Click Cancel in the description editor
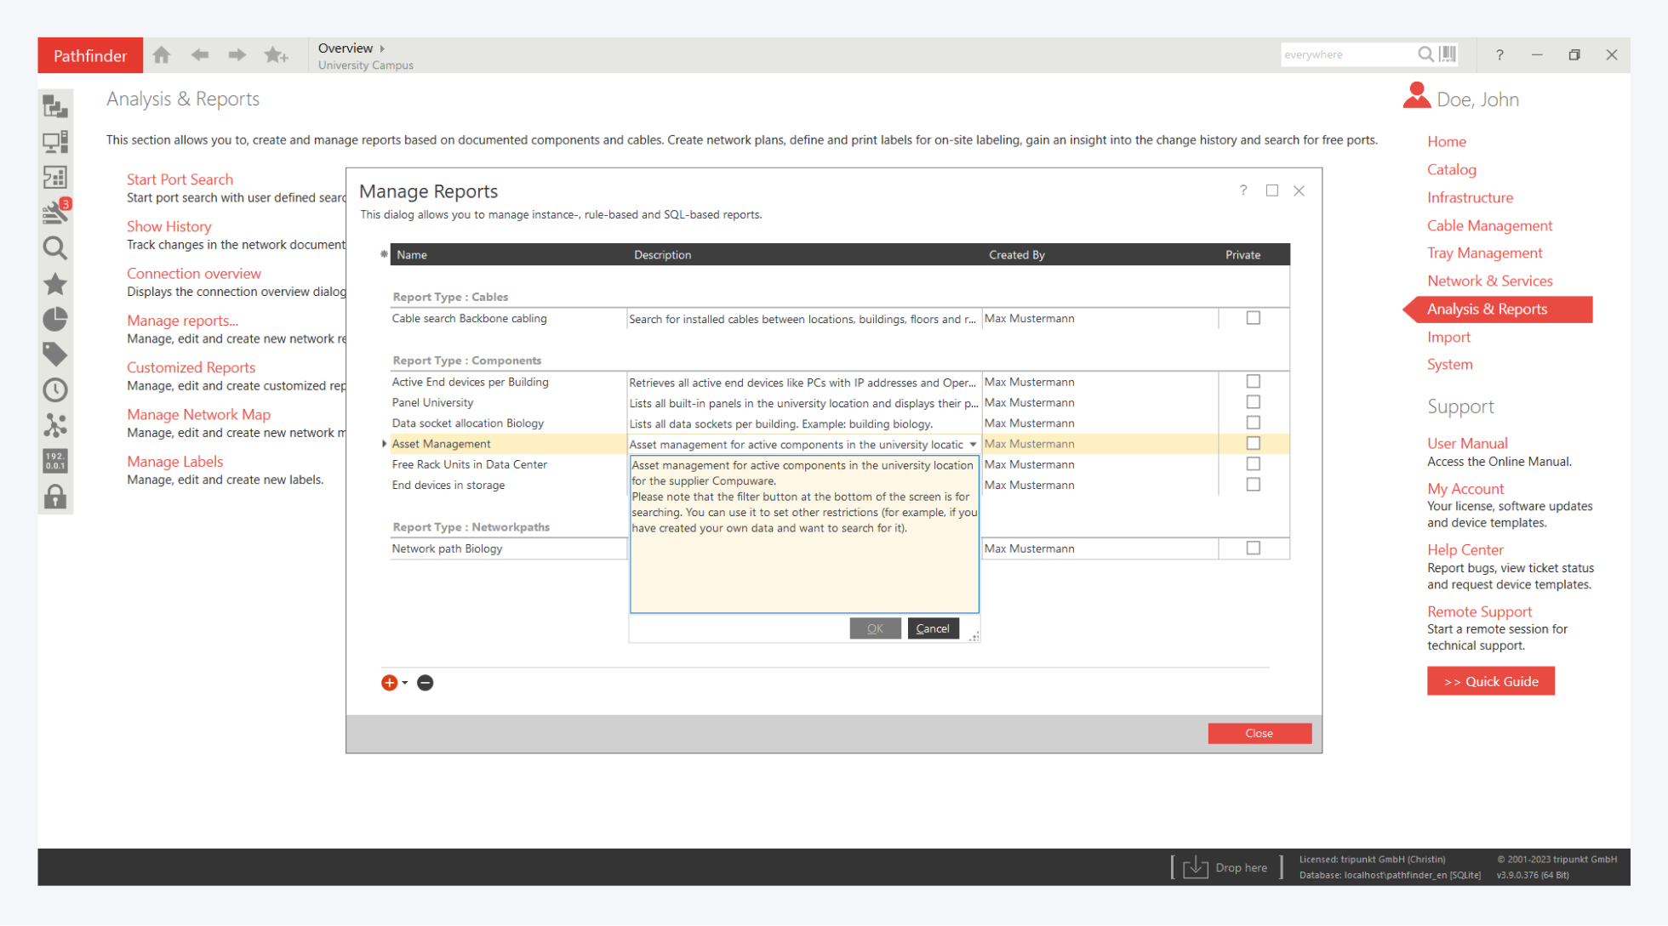Viewport: 1668px width, 926px height. click(x=933, y=628)
